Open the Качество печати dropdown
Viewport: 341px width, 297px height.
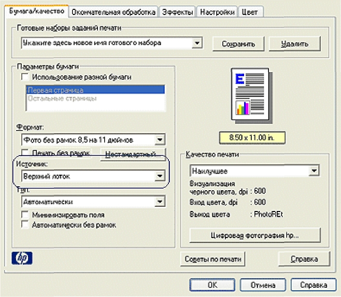coord(313,171)
